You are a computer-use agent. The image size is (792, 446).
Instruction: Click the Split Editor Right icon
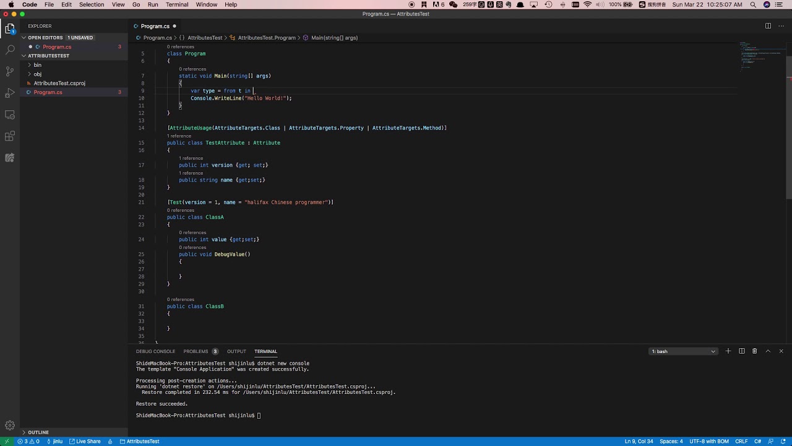768,26
